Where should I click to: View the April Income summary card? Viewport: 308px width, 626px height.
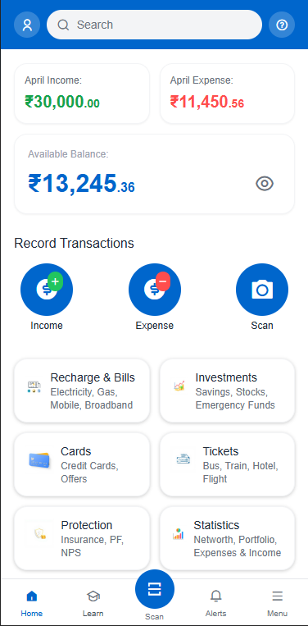[x=82, y=94]
